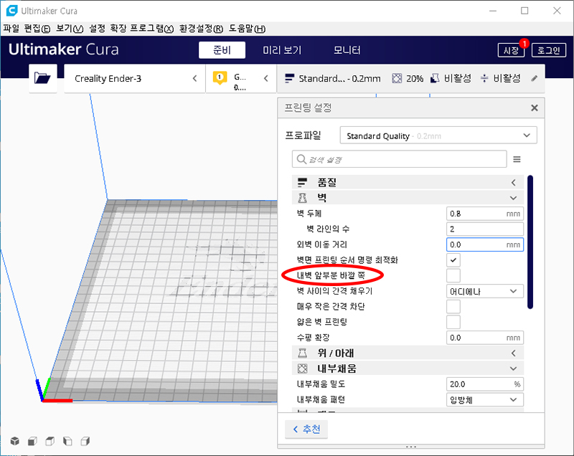Open the 파일 menu
The height and width of the screenshot is (456, 574).
(x=11, y=29)
